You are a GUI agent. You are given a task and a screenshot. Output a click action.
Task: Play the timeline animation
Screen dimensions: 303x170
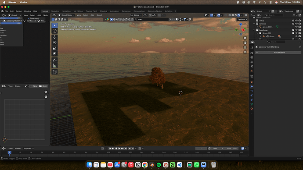[119, 149]
